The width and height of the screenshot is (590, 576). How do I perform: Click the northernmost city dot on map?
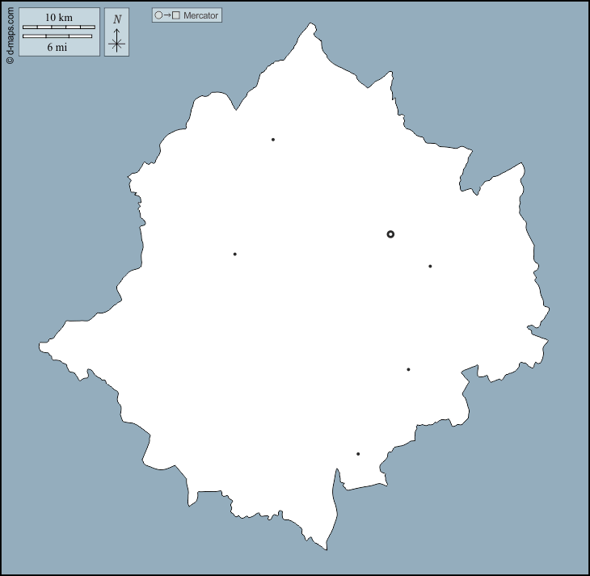coord(273,140)
